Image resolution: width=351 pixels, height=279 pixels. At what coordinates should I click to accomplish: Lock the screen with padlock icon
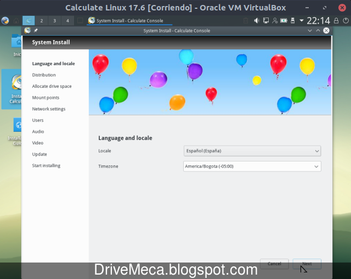point(336,21)
